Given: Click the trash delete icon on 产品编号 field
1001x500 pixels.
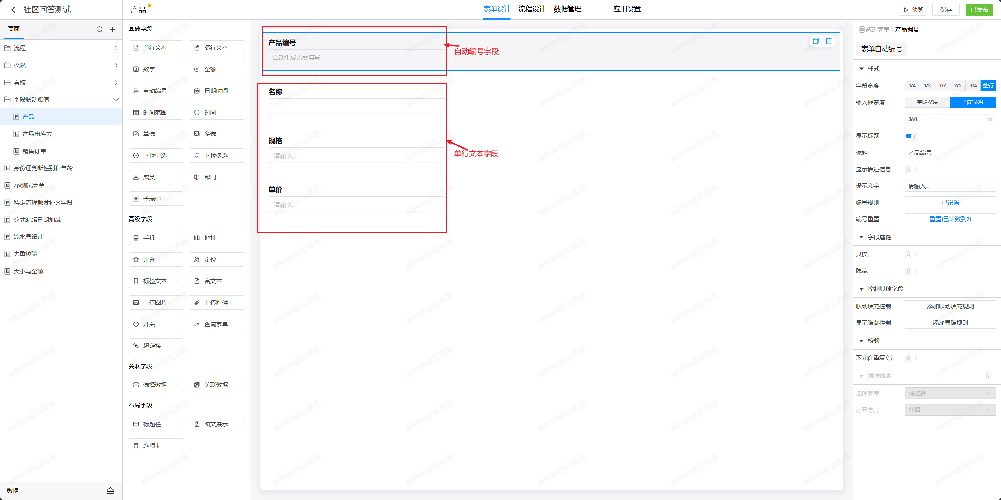Looking at the screenshot, I should click(x=828, y=41).
